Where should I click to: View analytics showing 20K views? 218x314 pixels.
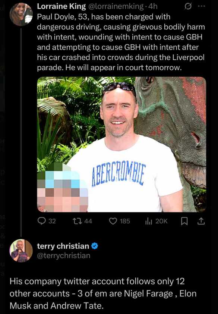(x=156, y=221)
